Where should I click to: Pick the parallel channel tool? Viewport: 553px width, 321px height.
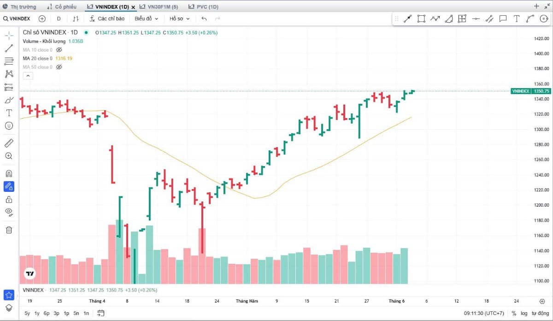coord(489,19)
